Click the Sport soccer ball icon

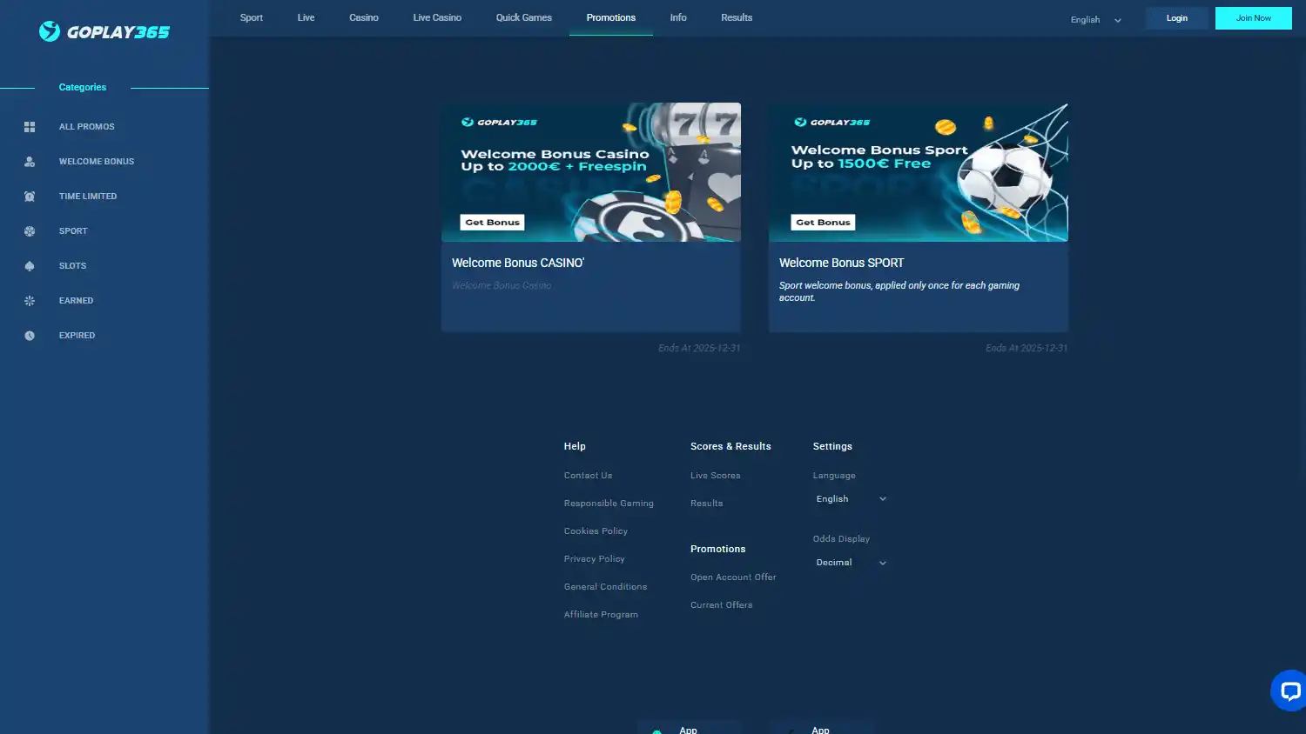pos(30,231)
